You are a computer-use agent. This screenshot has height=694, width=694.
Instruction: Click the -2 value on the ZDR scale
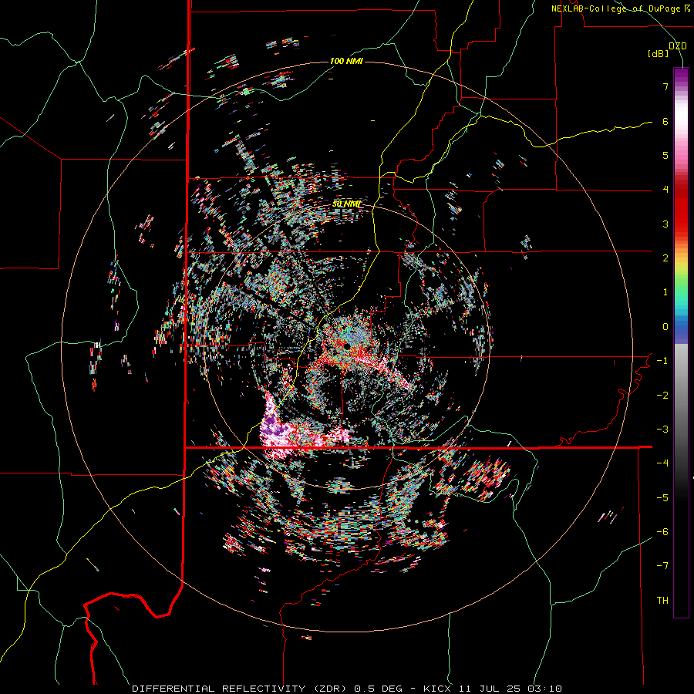(662, 396)
